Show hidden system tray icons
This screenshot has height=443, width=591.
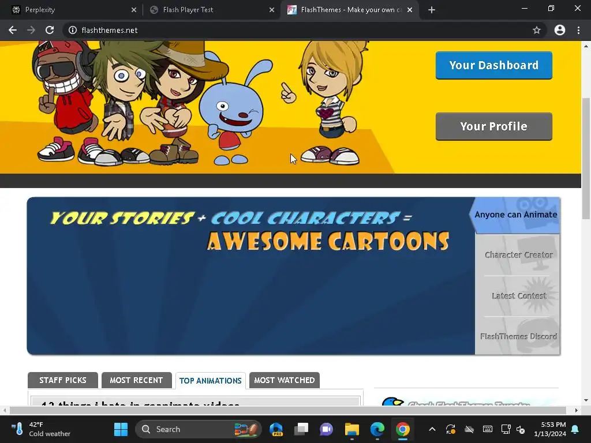click(x=432, y=429)
